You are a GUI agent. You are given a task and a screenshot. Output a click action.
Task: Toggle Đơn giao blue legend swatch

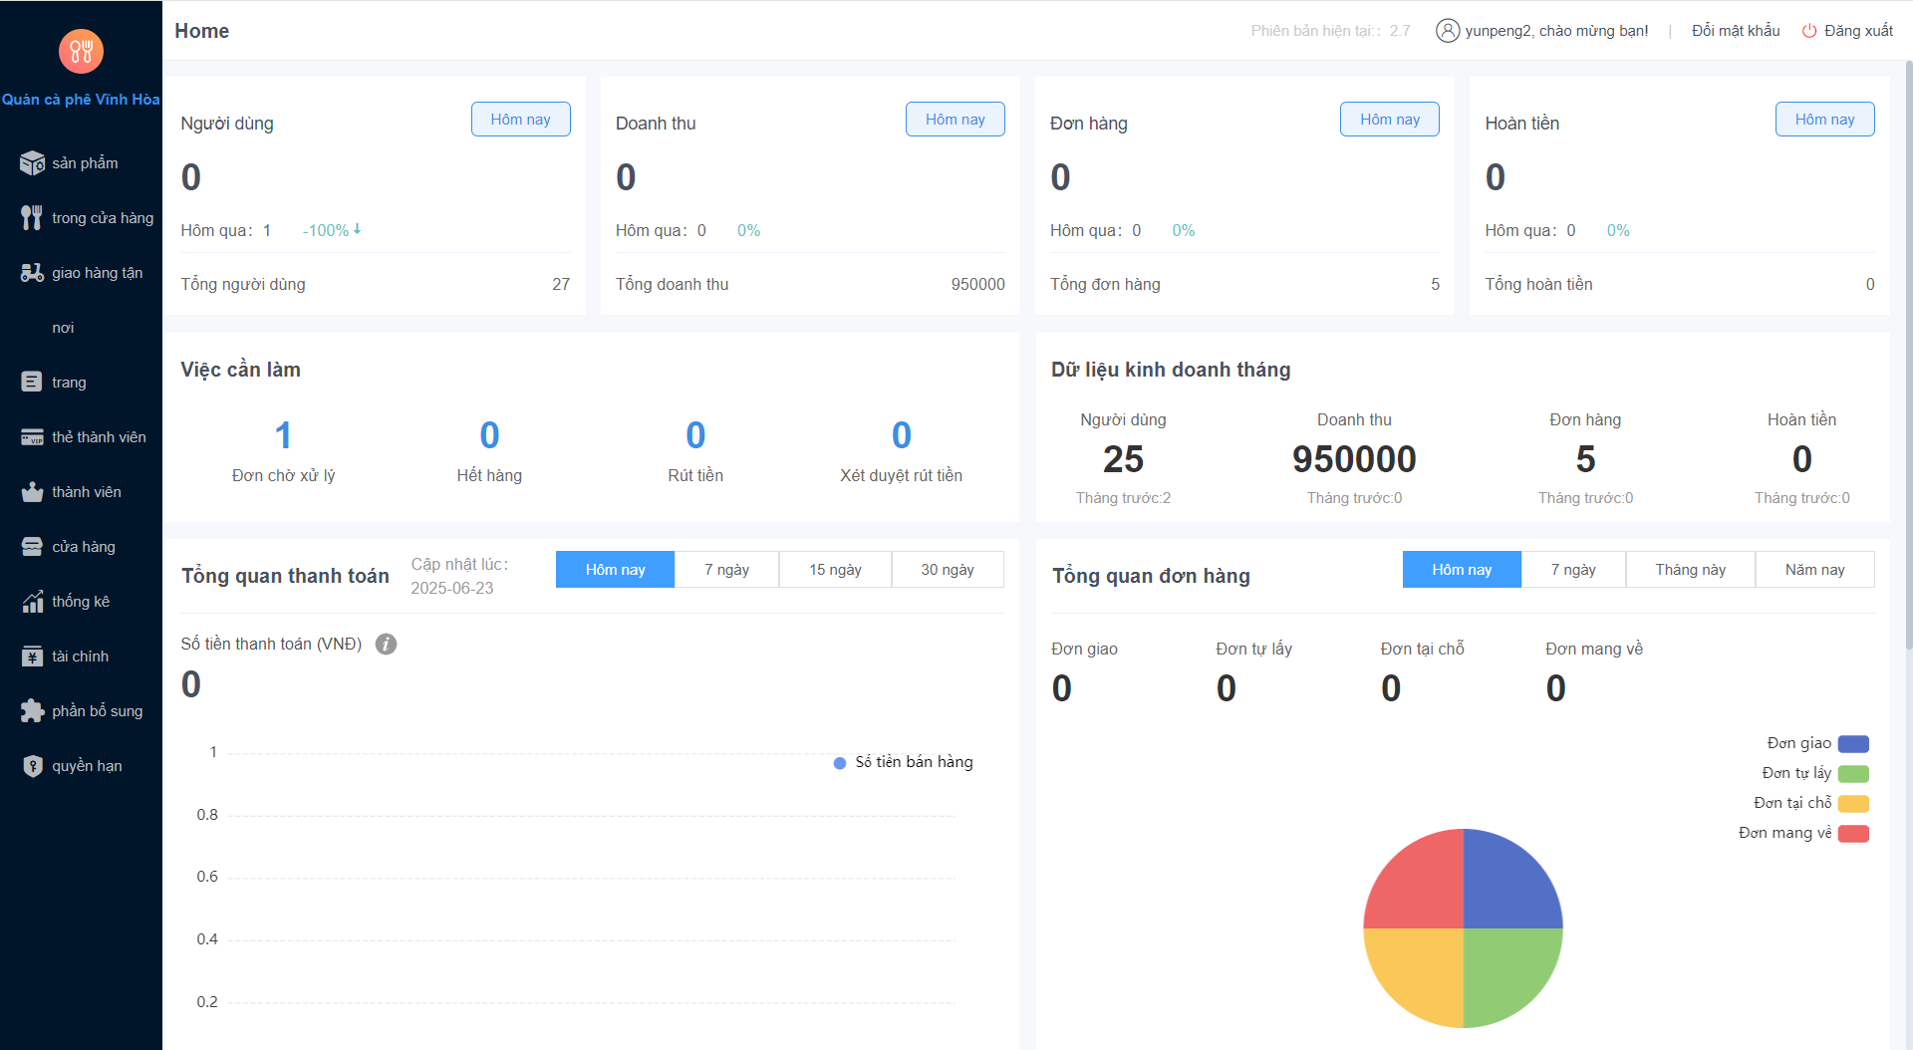click(1853, 744)
